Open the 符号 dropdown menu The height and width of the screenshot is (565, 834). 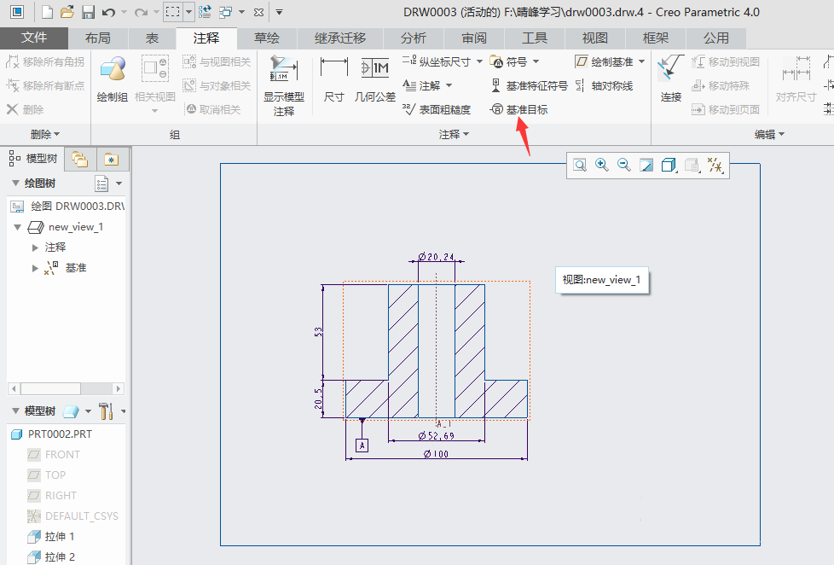click(535, 61)
